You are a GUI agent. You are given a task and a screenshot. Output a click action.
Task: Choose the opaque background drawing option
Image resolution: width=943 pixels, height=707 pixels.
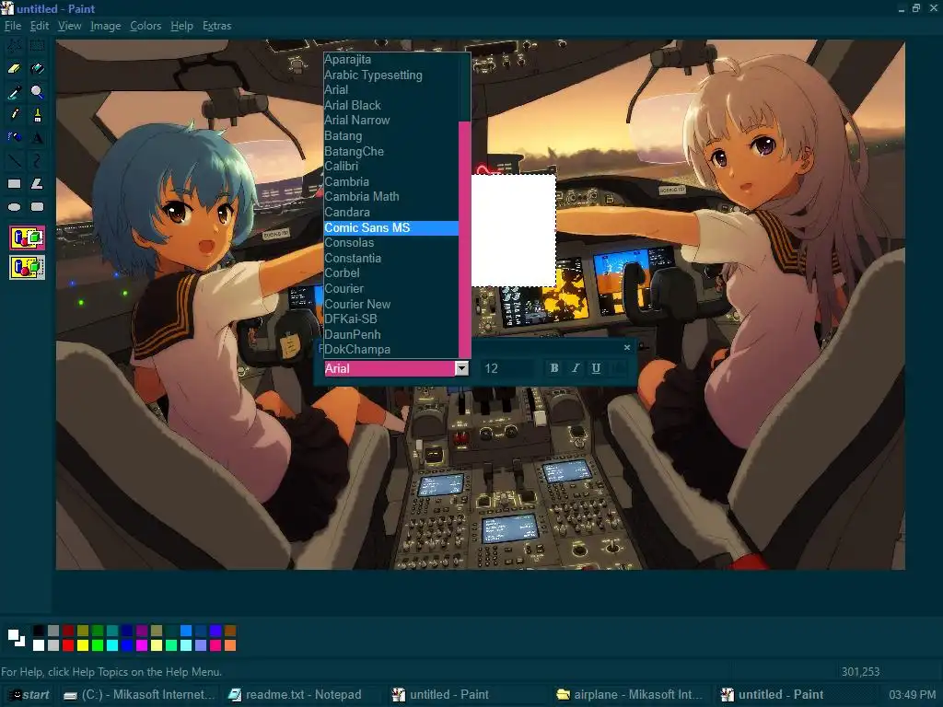[27, 238]
